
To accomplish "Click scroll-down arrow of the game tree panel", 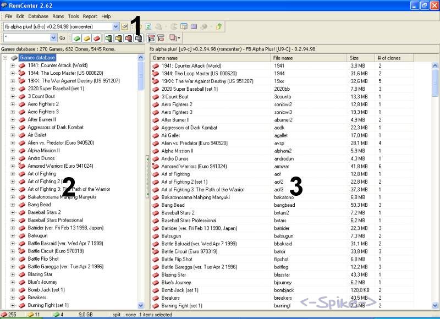I will (x=141, y=305).
